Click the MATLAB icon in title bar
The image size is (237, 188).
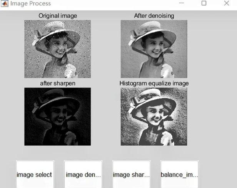[5, 3]
